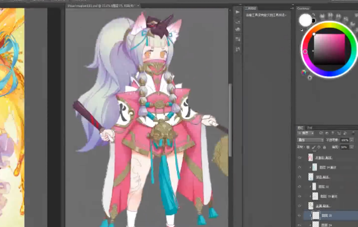Click the white foreground color circle
Screen dimensions: 358x227
pyautogui.click(x=305, y=20)
